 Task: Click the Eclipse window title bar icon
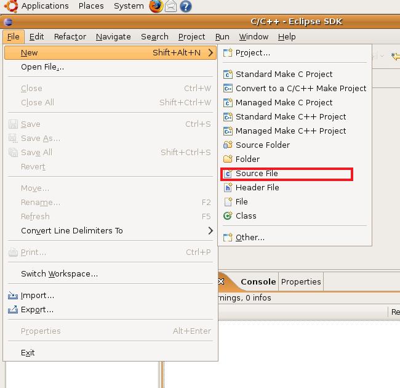[x=8, y=22]
